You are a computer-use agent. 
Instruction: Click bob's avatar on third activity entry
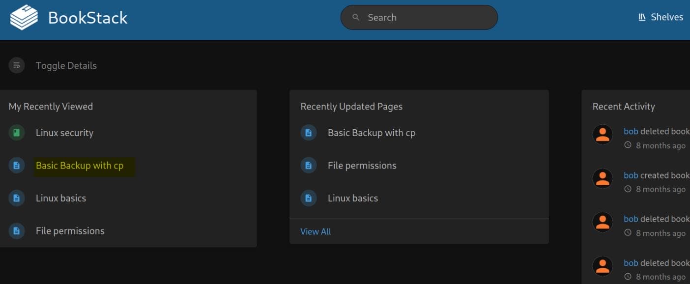(x=603, y=223)
